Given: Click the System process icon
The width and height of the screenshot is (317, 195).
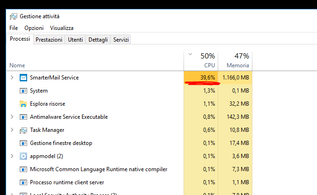Looking at the screenshot, I should [x=23, y=91].
